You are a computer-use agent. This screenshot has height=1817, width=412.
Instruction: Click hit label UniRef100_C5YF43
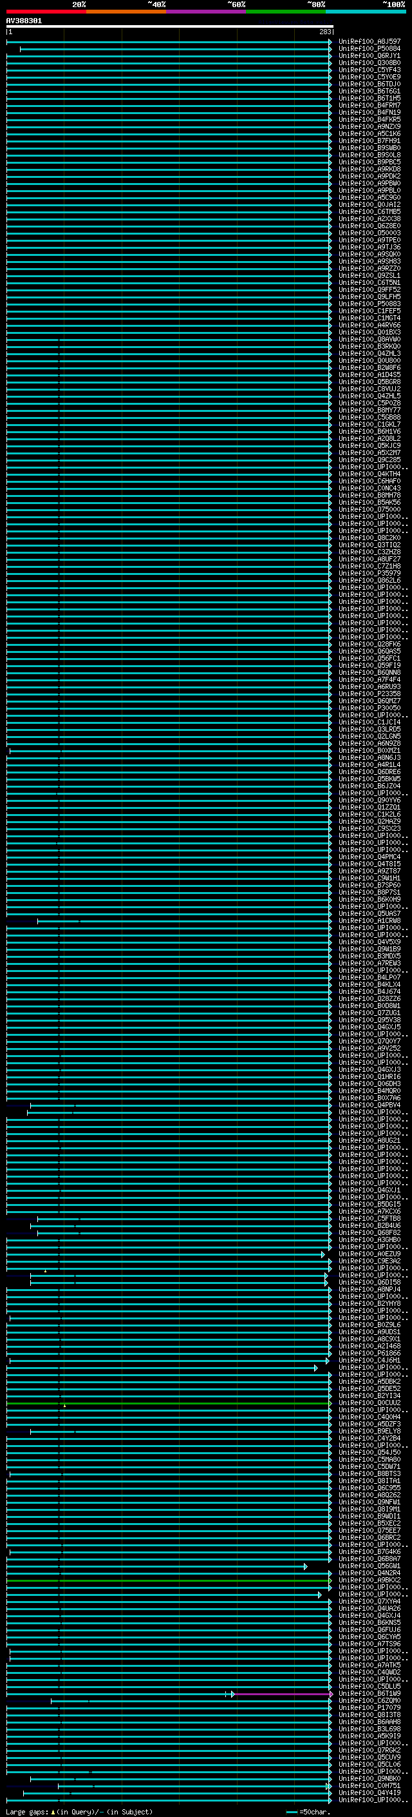coord(369,70)
